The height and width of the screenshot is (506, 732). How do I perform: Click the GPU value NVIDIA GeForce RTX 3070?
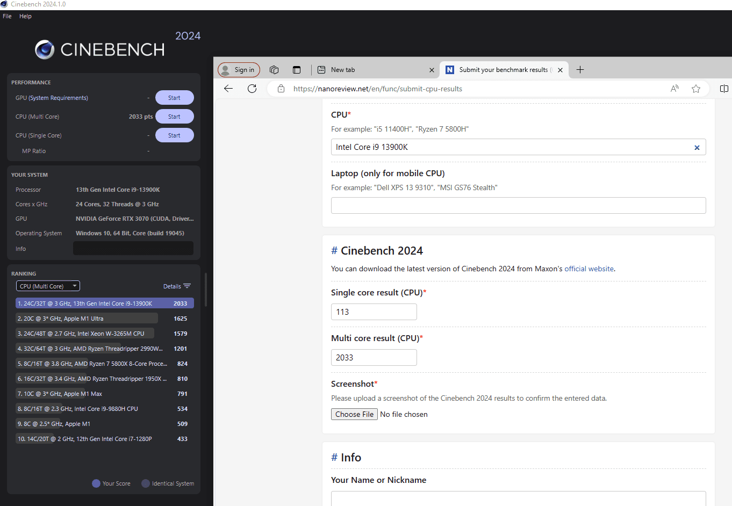134,219
